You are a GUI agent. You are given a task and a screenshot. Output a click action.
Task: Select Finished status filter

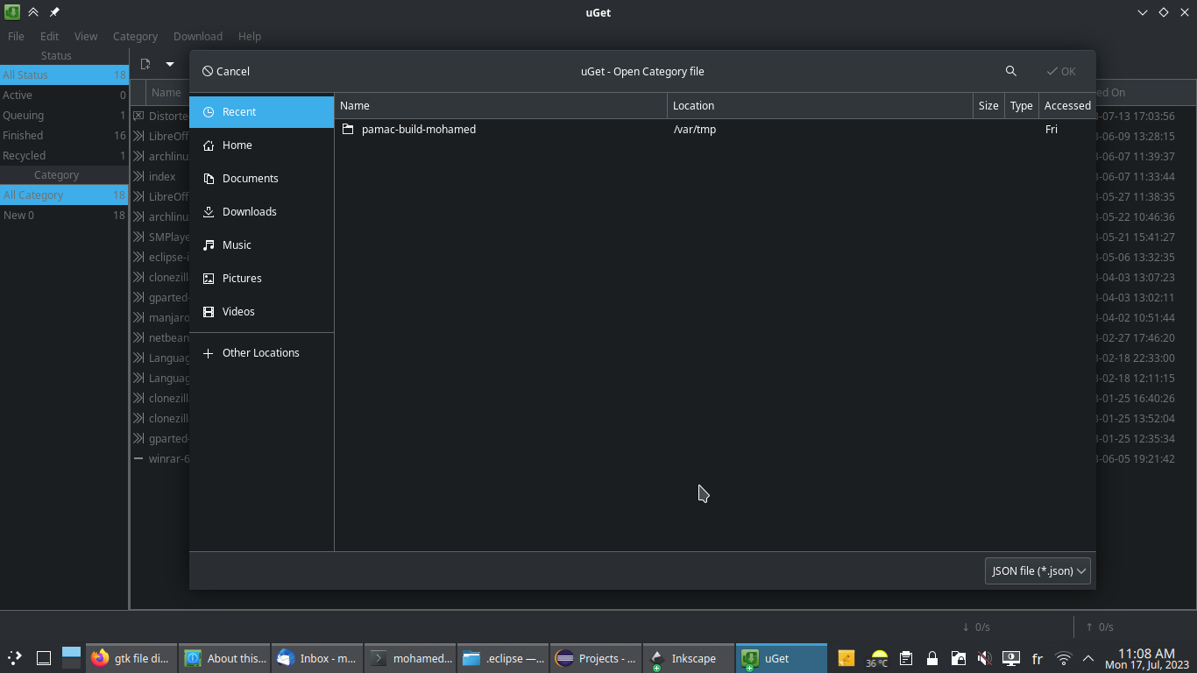(64, 135)
